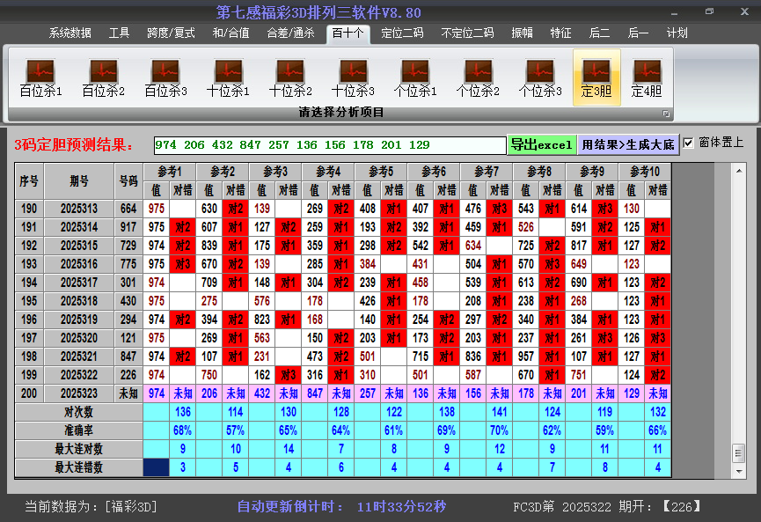Activate the 定3胆 icon

(596, 77)
